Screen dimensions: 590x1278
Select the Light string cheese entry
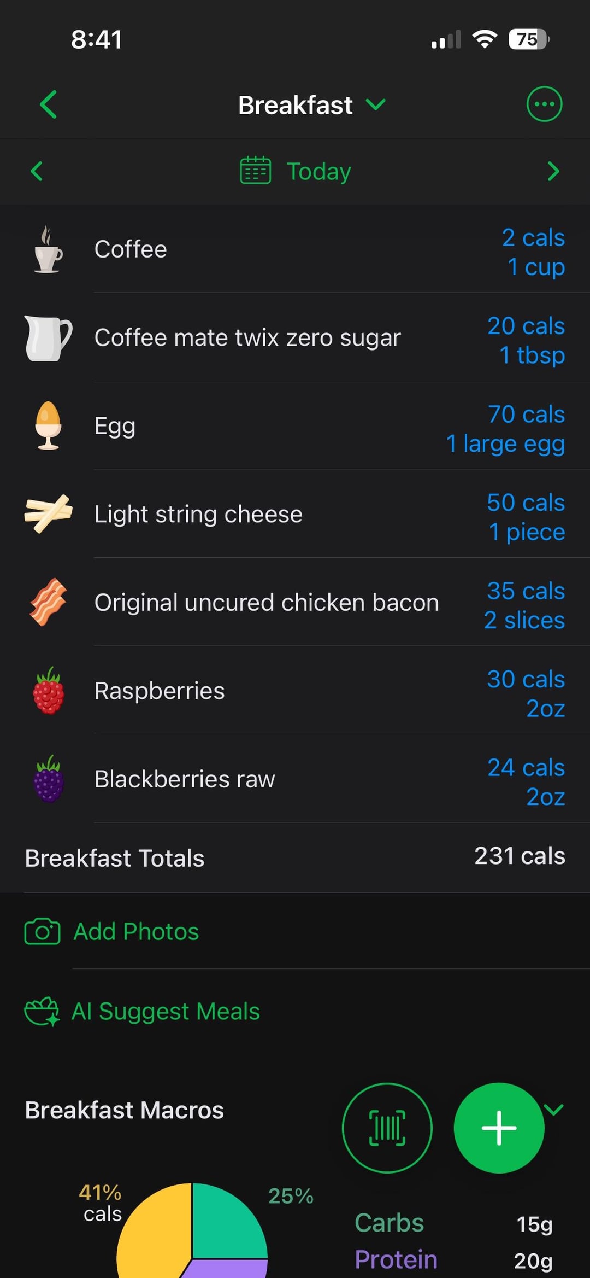coord(198,514)
